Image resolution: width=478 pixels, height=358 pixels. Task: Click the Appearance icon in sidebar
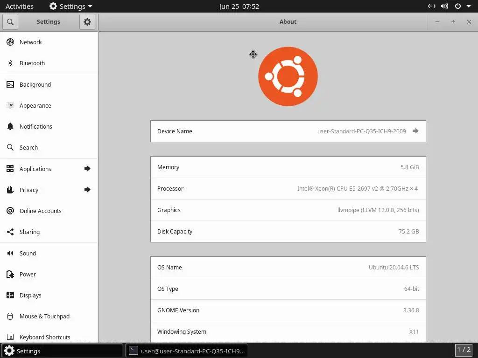10,105
